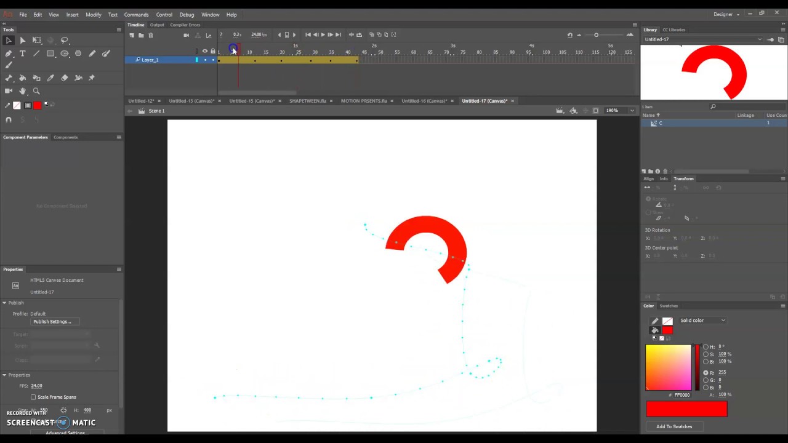Select the Camera tool
Screen dimensions: 788x443
[x=9, y=91]
